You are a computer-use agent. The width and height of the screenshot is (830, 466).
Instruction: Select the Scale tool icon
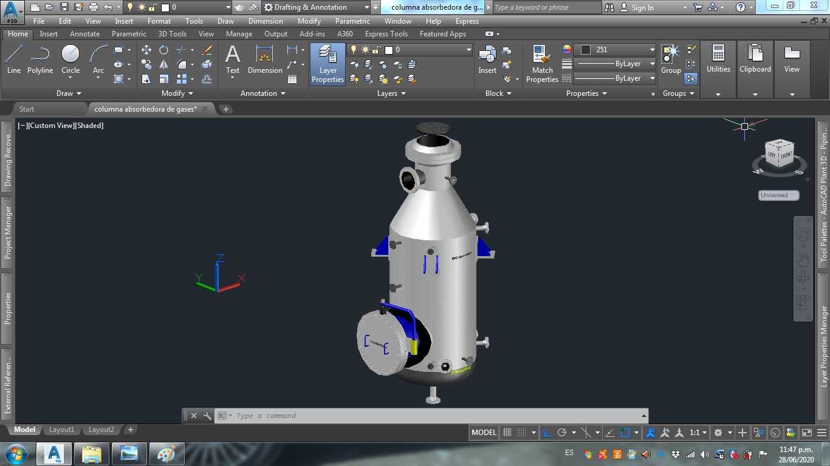164,79
